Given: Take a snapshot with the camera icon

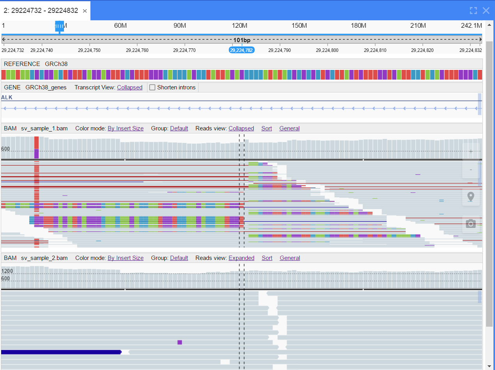Looking at the screenshot, I should coord(471,224).
